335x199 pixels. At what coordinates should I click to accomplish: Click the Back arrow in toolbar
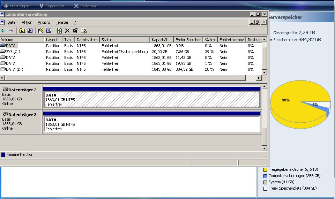[x=3, y=31]
